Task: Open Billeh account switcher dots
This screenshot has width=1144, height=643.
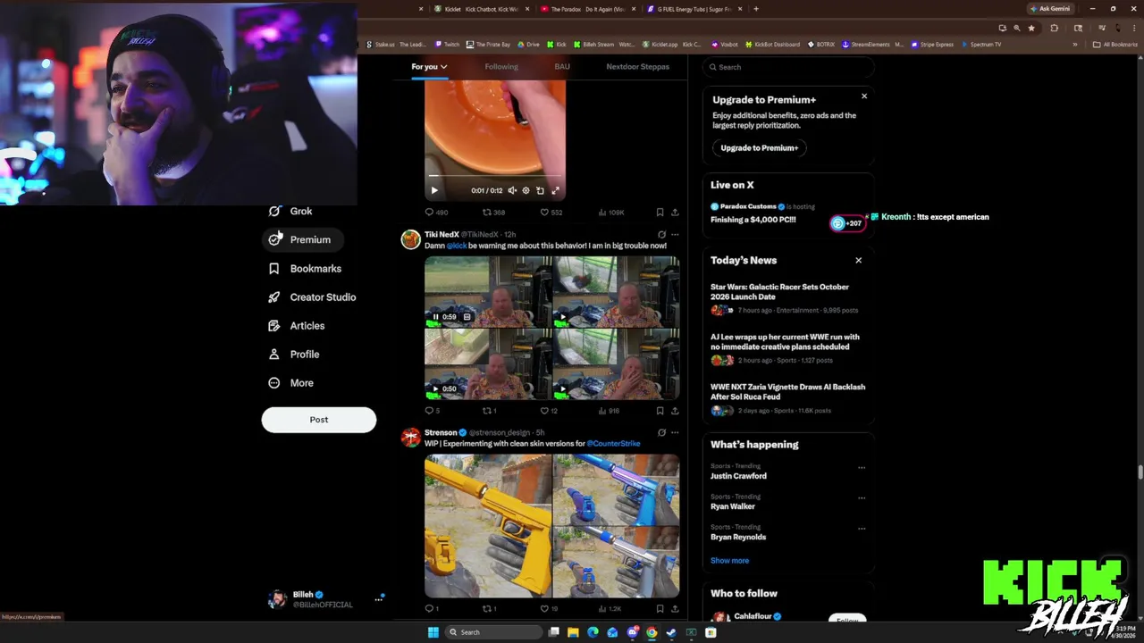Action: click(x=378, y=599)
